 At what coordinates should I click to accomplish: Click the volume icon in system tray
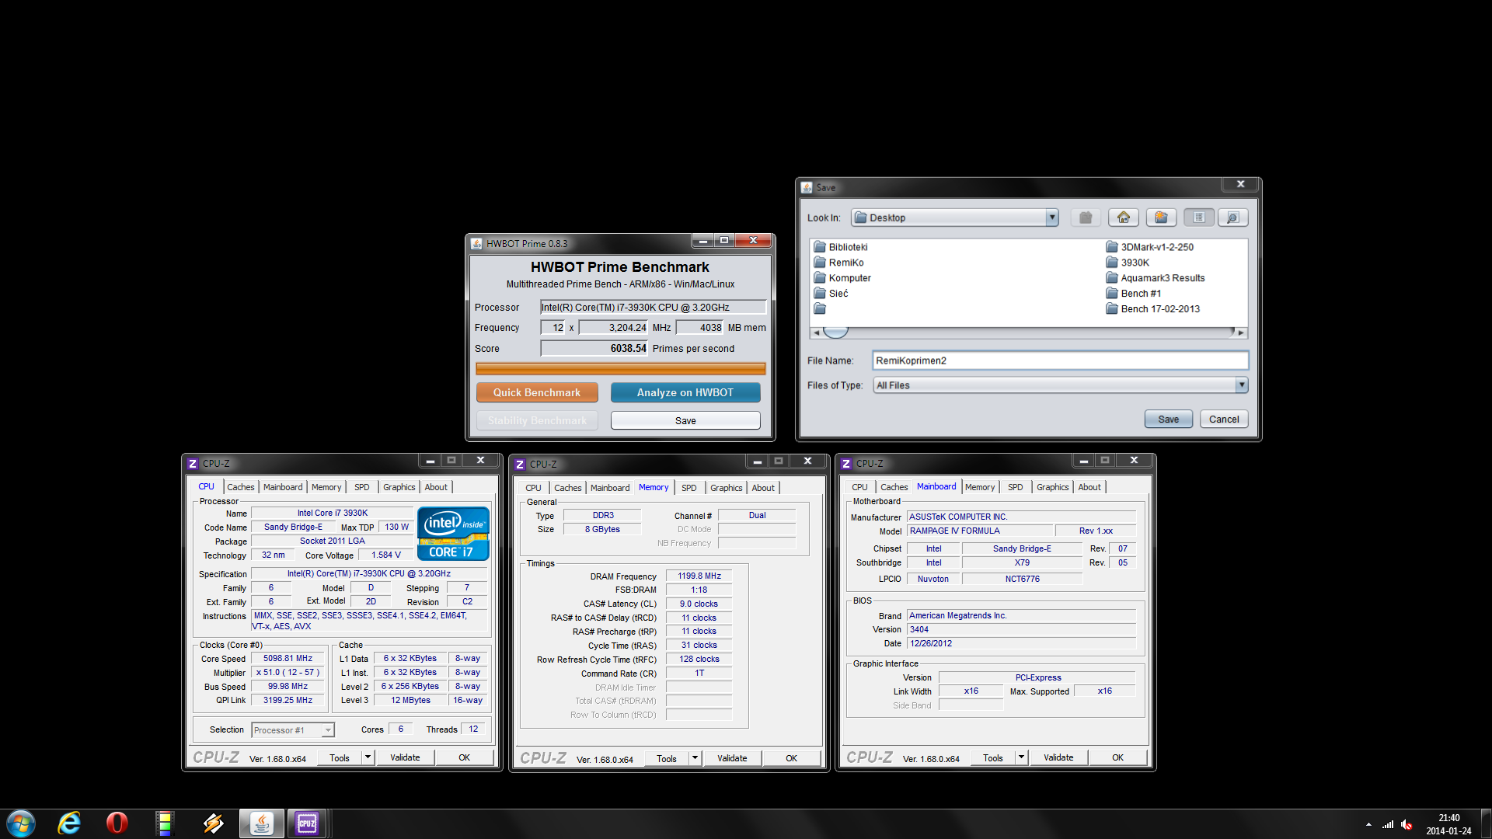click(1407, 824)
